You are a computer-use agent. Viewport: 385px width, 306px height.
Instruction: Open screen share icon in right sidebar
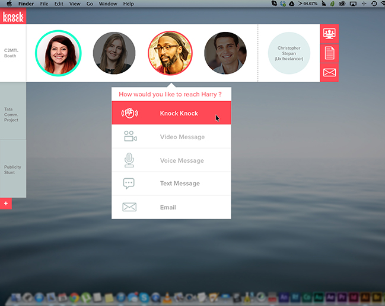[x=329, y=33]
